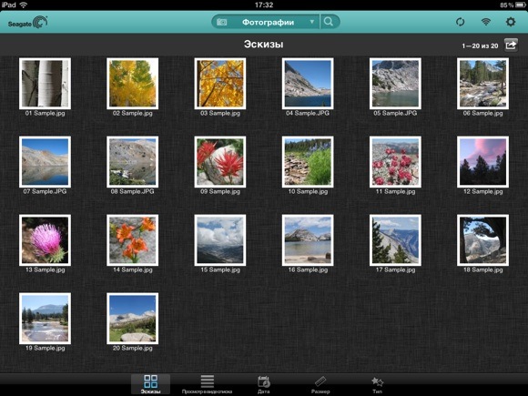
Task: Open thumbnail 05 Sample.JPG
Action: (x=395, y=84)
